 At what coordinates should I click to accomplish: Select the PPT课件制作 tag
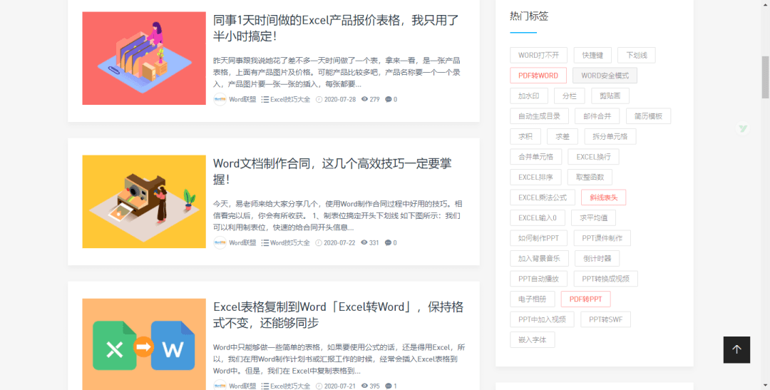tap(602, 238)
